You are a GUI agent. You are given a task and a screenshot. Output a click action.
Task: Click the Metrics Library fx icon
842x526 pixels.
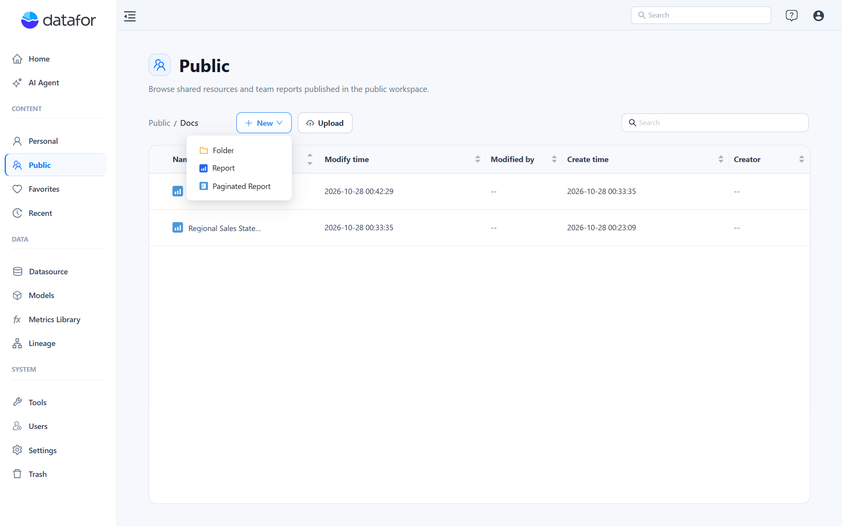(x=17, y=319)
